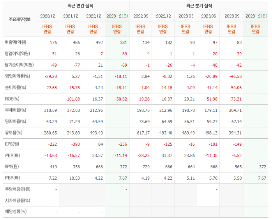Click the PBR value 5.70
The image size is (272, 219).
[213, 178]
